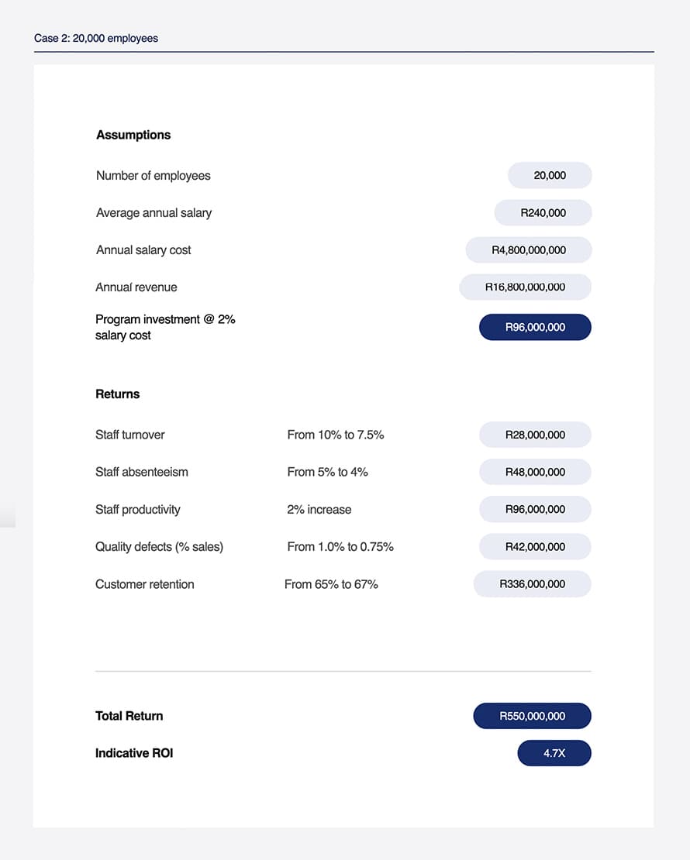Select the R240,000 average salary field

[543, 212]
